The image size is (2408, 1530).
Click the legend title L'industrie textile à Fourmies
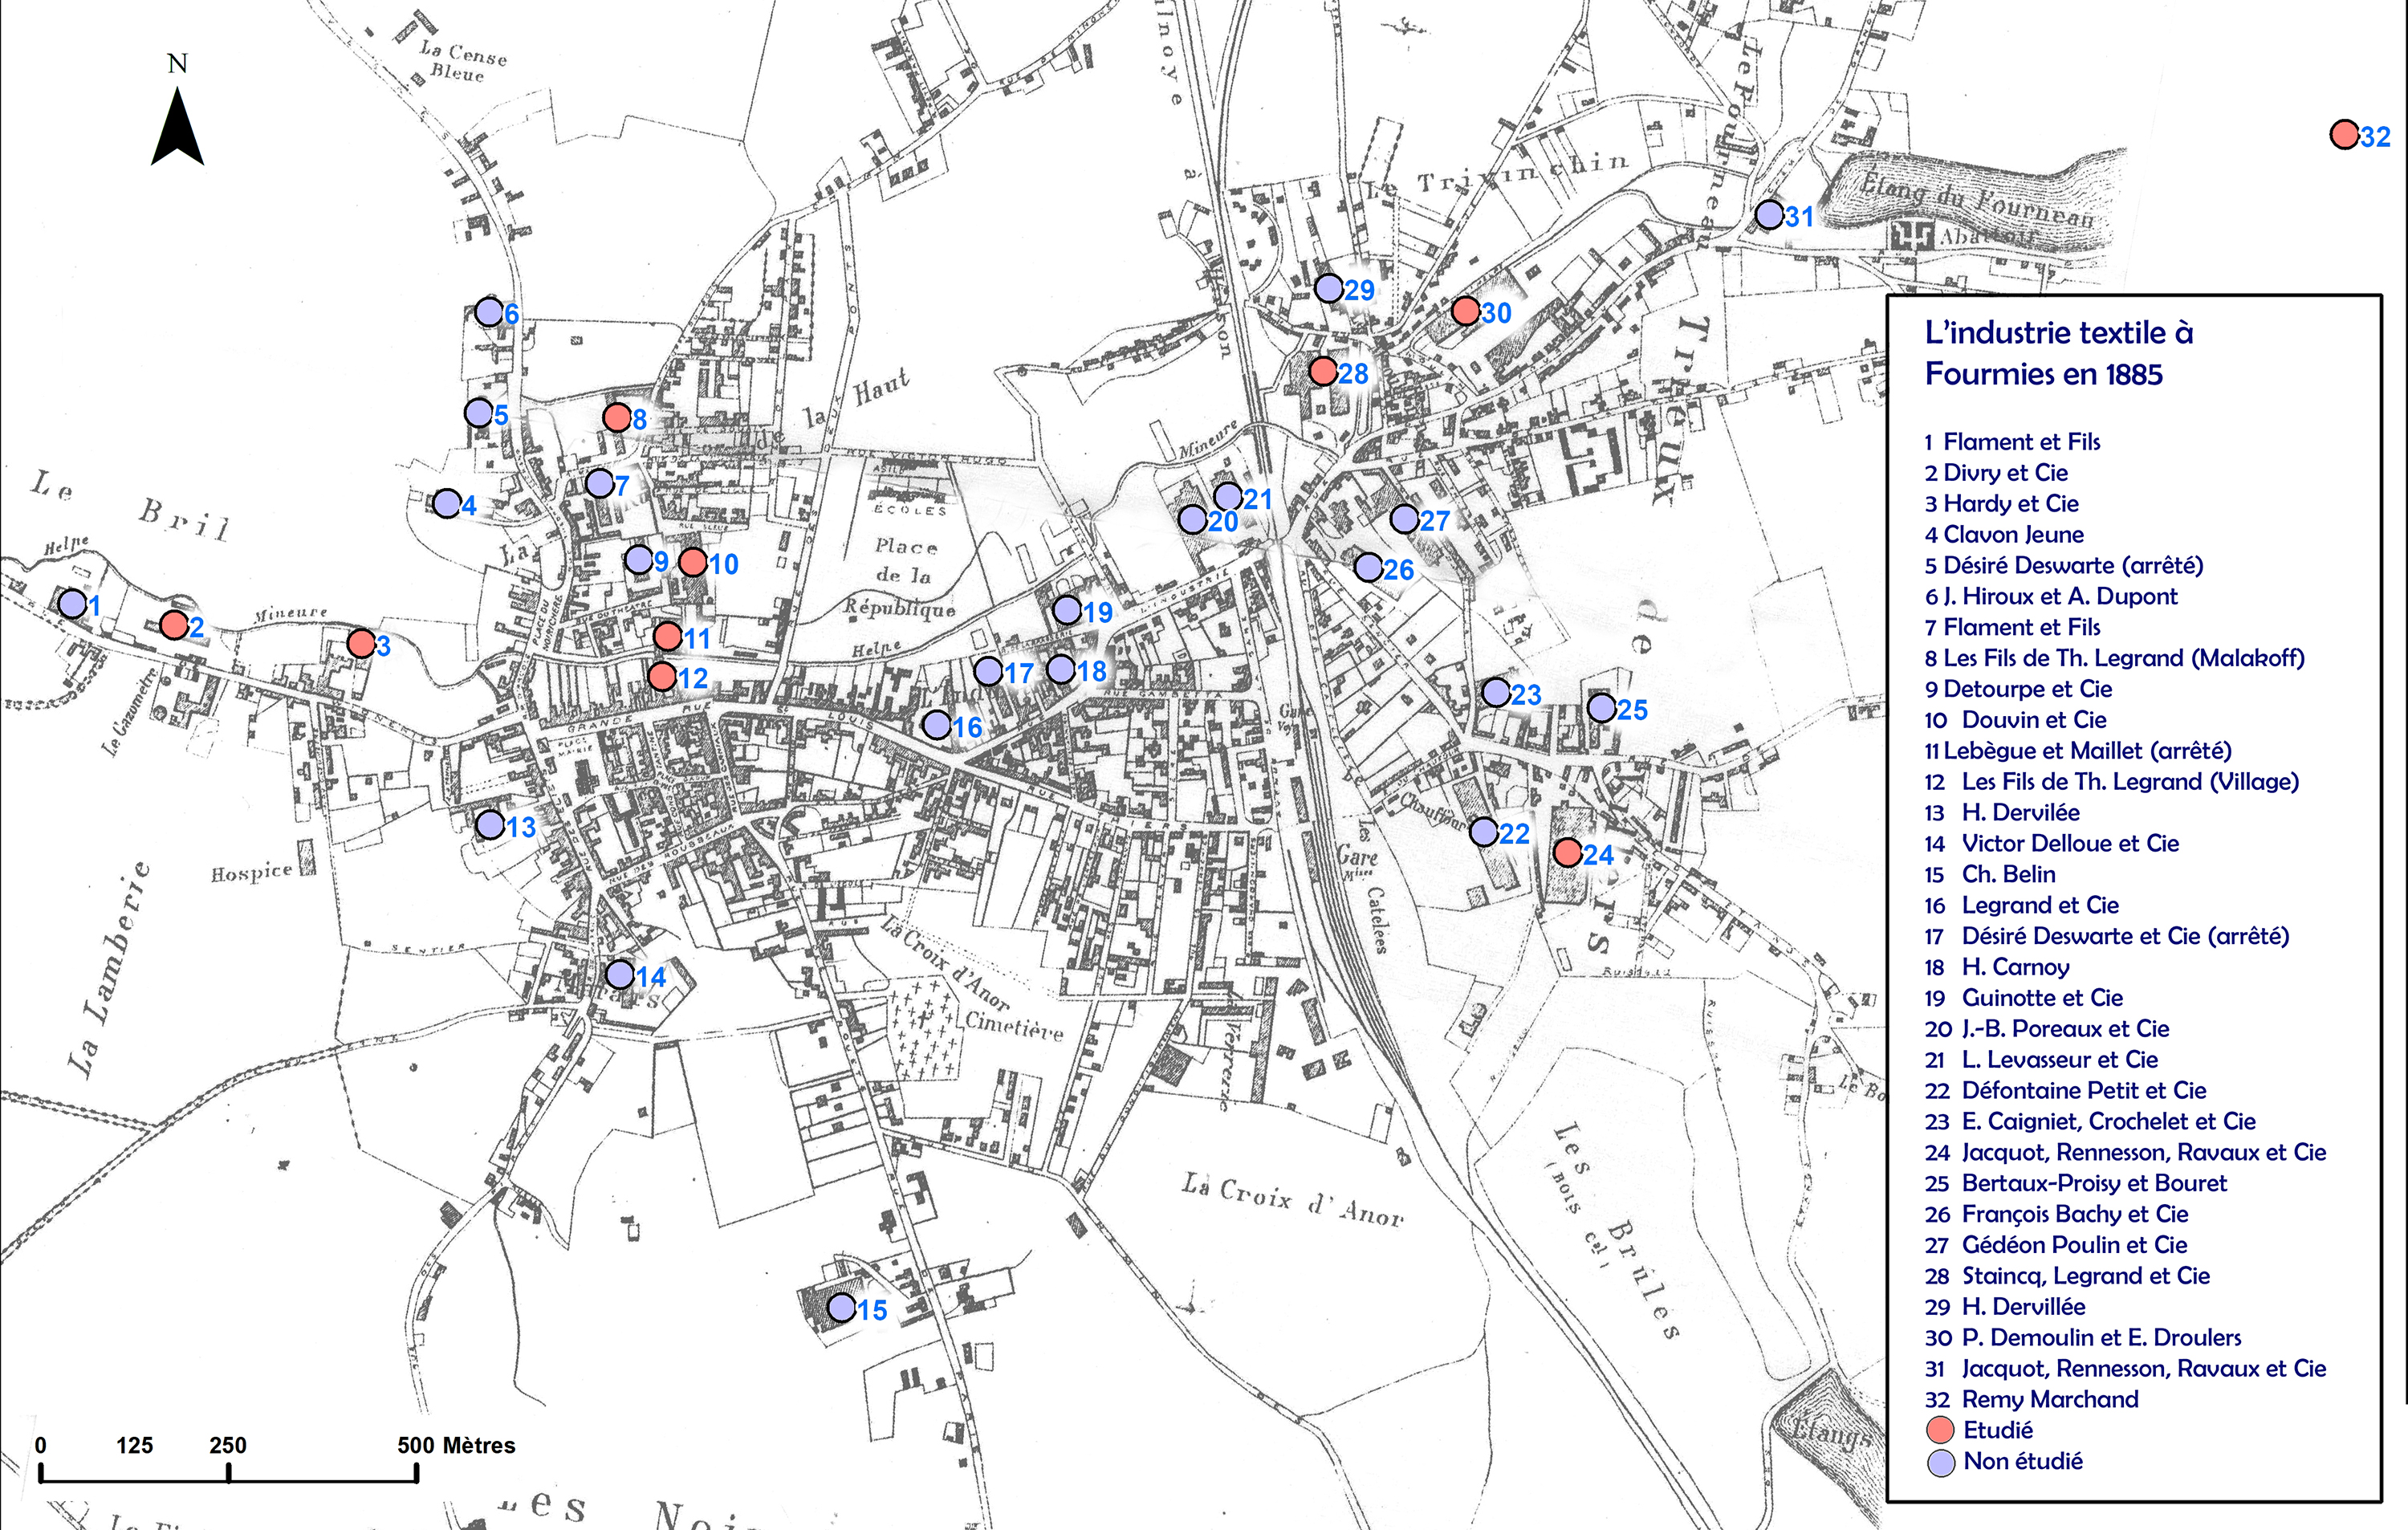tap(2059, 353)
